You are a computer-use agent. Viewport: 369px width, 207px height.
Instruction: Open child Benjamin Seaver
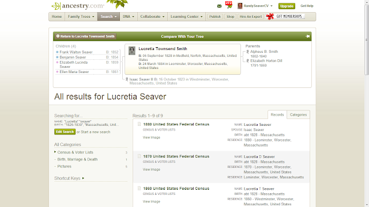[73, 57]
